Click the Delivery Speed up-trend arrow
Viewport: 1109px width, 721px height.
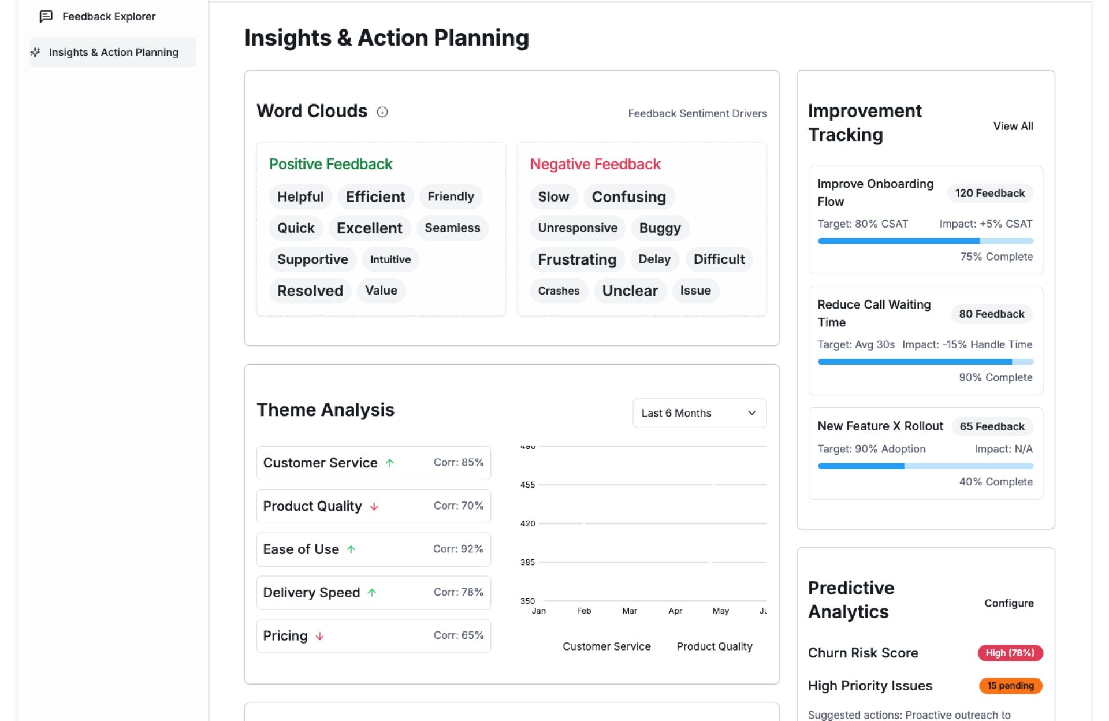point(372,593)
